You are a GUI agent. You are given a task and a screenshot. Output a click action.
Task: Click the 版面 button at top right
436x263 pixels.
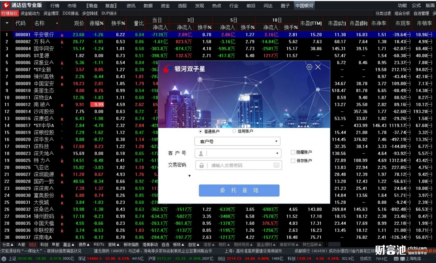[x=430, y=5]
